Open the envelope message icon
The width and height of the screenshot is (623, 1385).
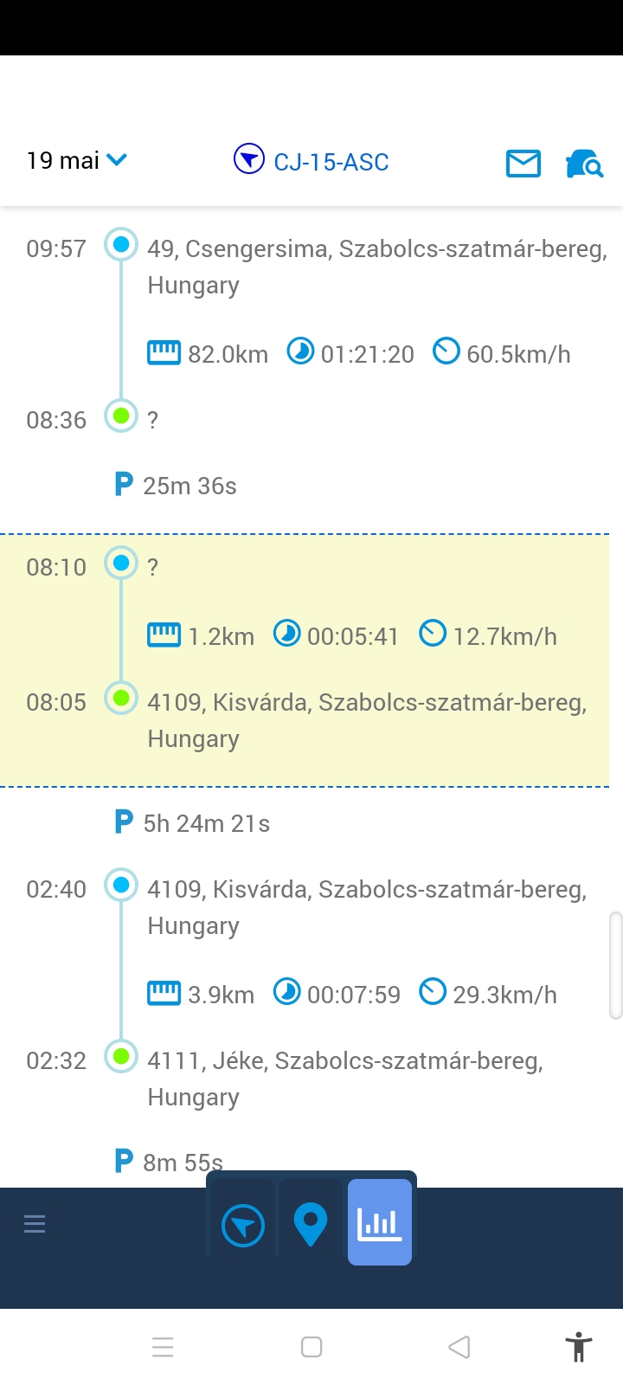pyautogui.click(x=523, y=163)
